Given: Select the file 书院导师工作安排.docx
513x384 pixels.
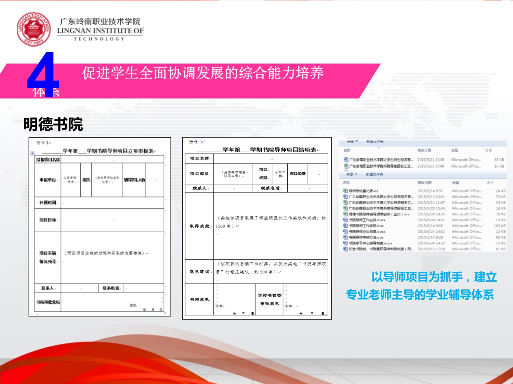Looking at the screenshot, I should [x=367, y=220].
